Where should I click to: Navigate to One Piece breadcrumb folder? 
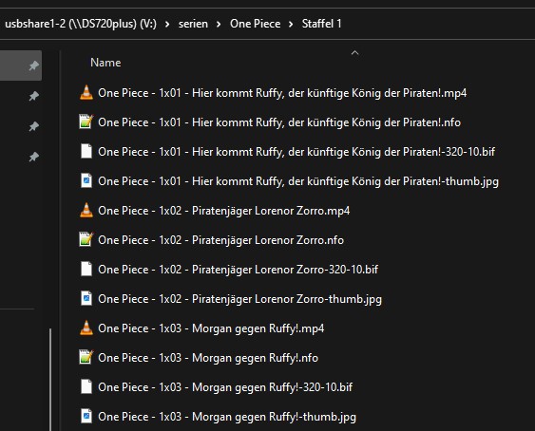tap(256, 24)
